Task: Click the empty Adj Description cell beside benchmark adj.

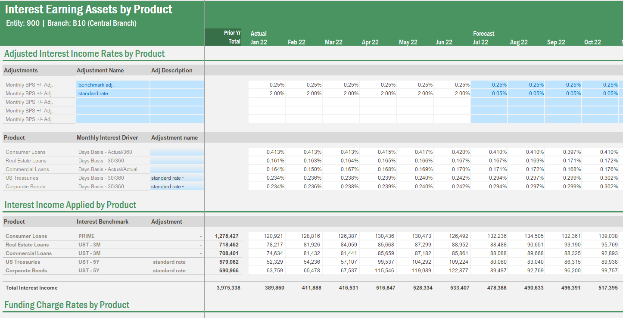Action: pos(177,84)
